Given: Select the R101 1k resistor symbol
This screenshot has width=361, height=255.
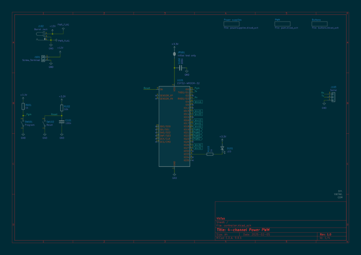Looking at the screenshot, I should (x=23, y=106).
